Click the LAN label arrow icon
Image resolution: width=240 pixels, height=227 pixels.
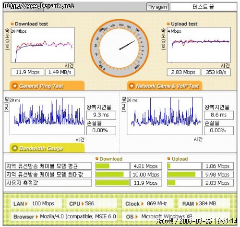pos(26,204)
